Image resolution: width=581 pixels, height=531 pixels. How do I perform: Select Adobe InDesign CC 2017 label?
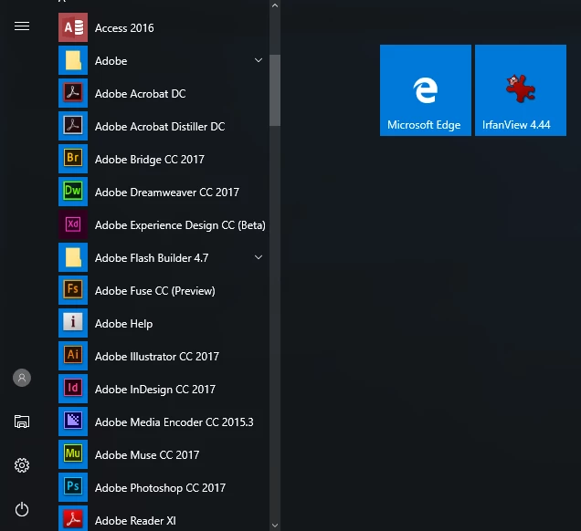coord(155,390)
